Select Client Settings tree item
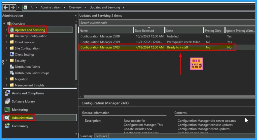 click(24, 55)
